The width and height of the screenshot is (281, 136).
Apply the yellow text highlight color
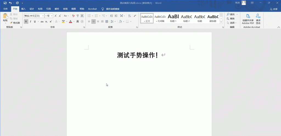click(63, 22)
